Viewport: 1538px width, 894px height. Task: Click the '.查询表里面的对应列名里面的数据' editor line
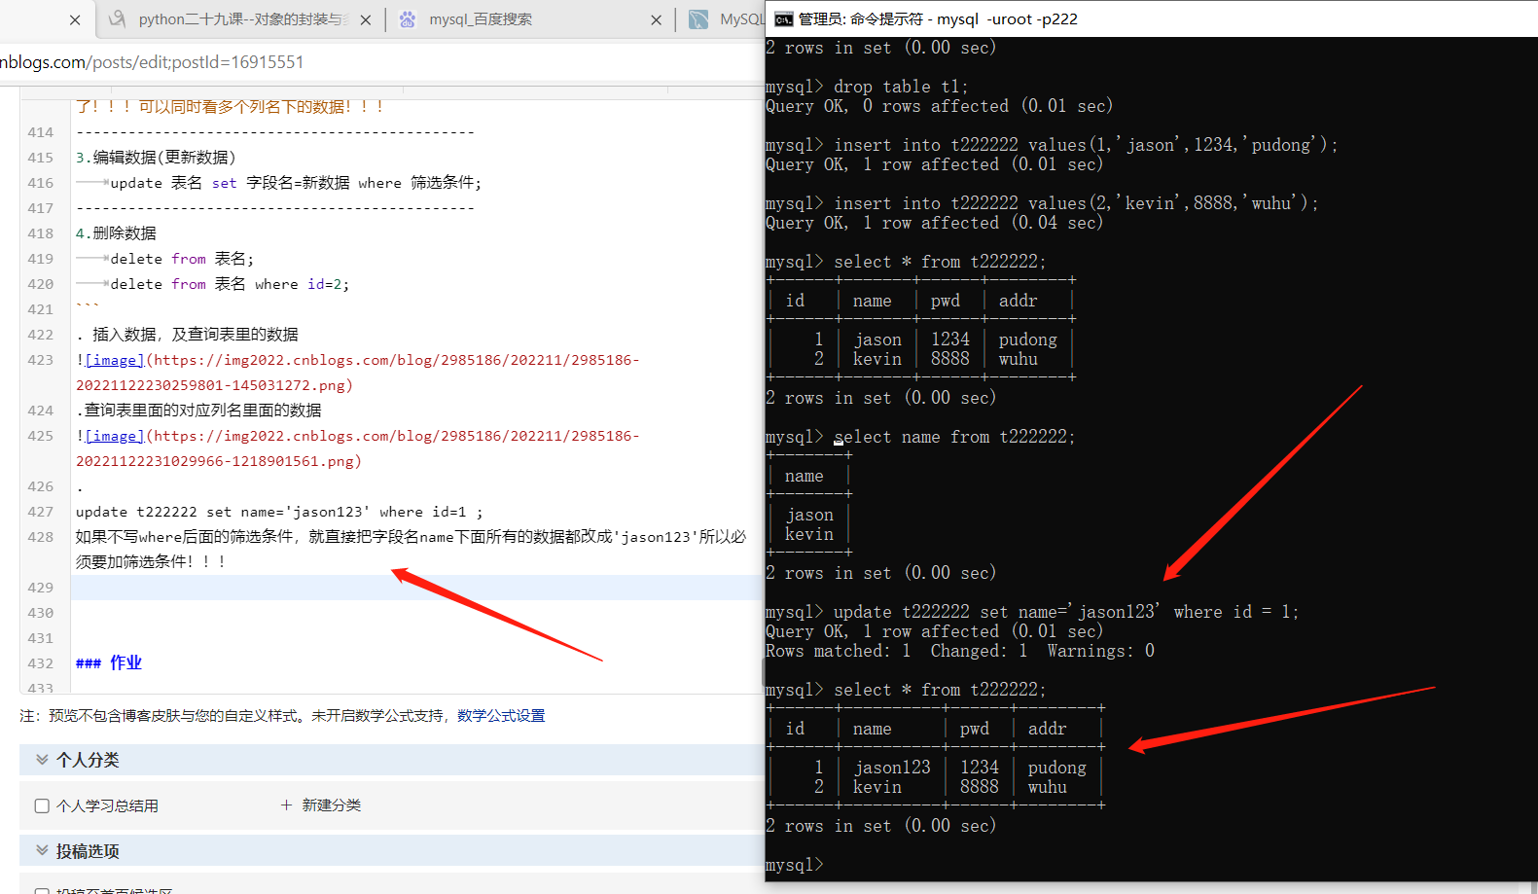pos(198,411)
